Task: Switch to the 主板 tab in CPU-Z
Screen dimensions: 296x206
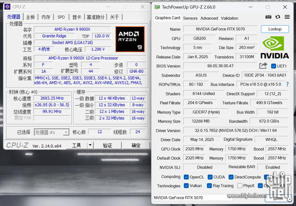Action: pos(31,17)
